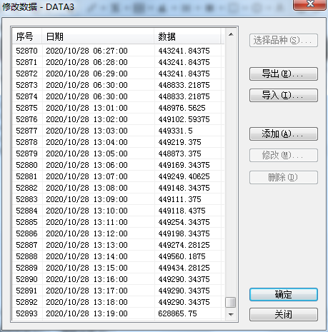This screenshot has height=332, width=328.
Task: Select row 52875 dated 13:01:00
Action: pyautogui.click(x=119, y=108)
